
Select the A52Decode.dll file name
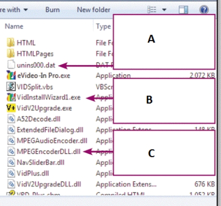click(x=38, y=119)
